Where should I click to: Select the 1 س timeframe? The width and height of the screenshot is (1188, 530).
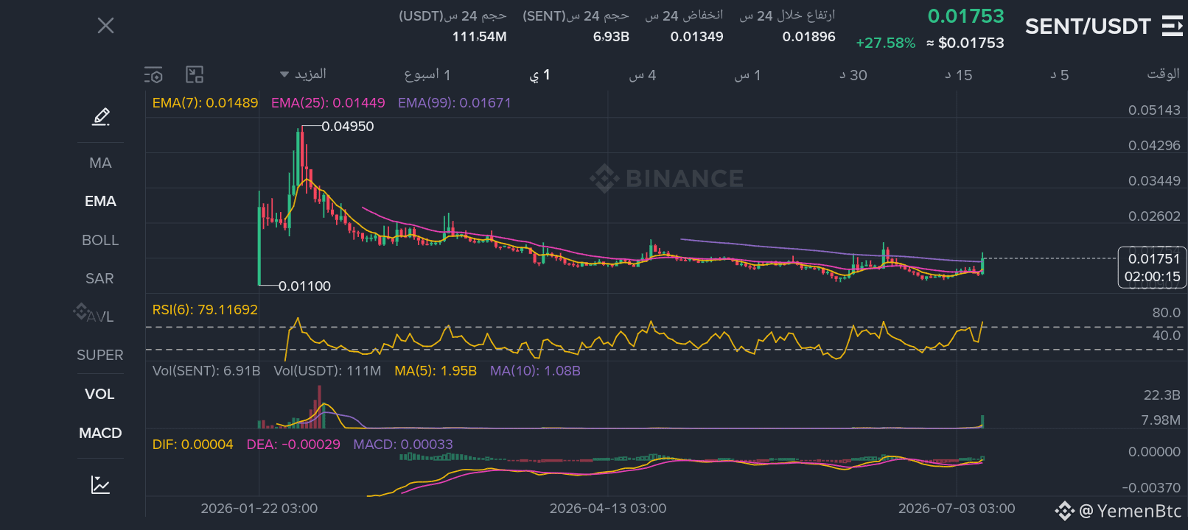[x=747, y=74]
